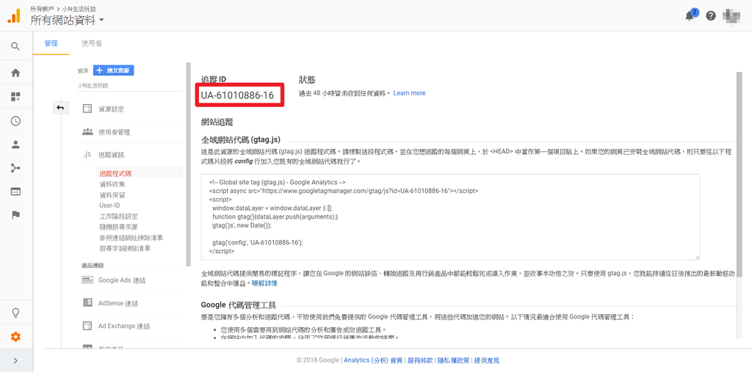Open Customization dashboards icon
752x372 pixels.
pos(16,97)
